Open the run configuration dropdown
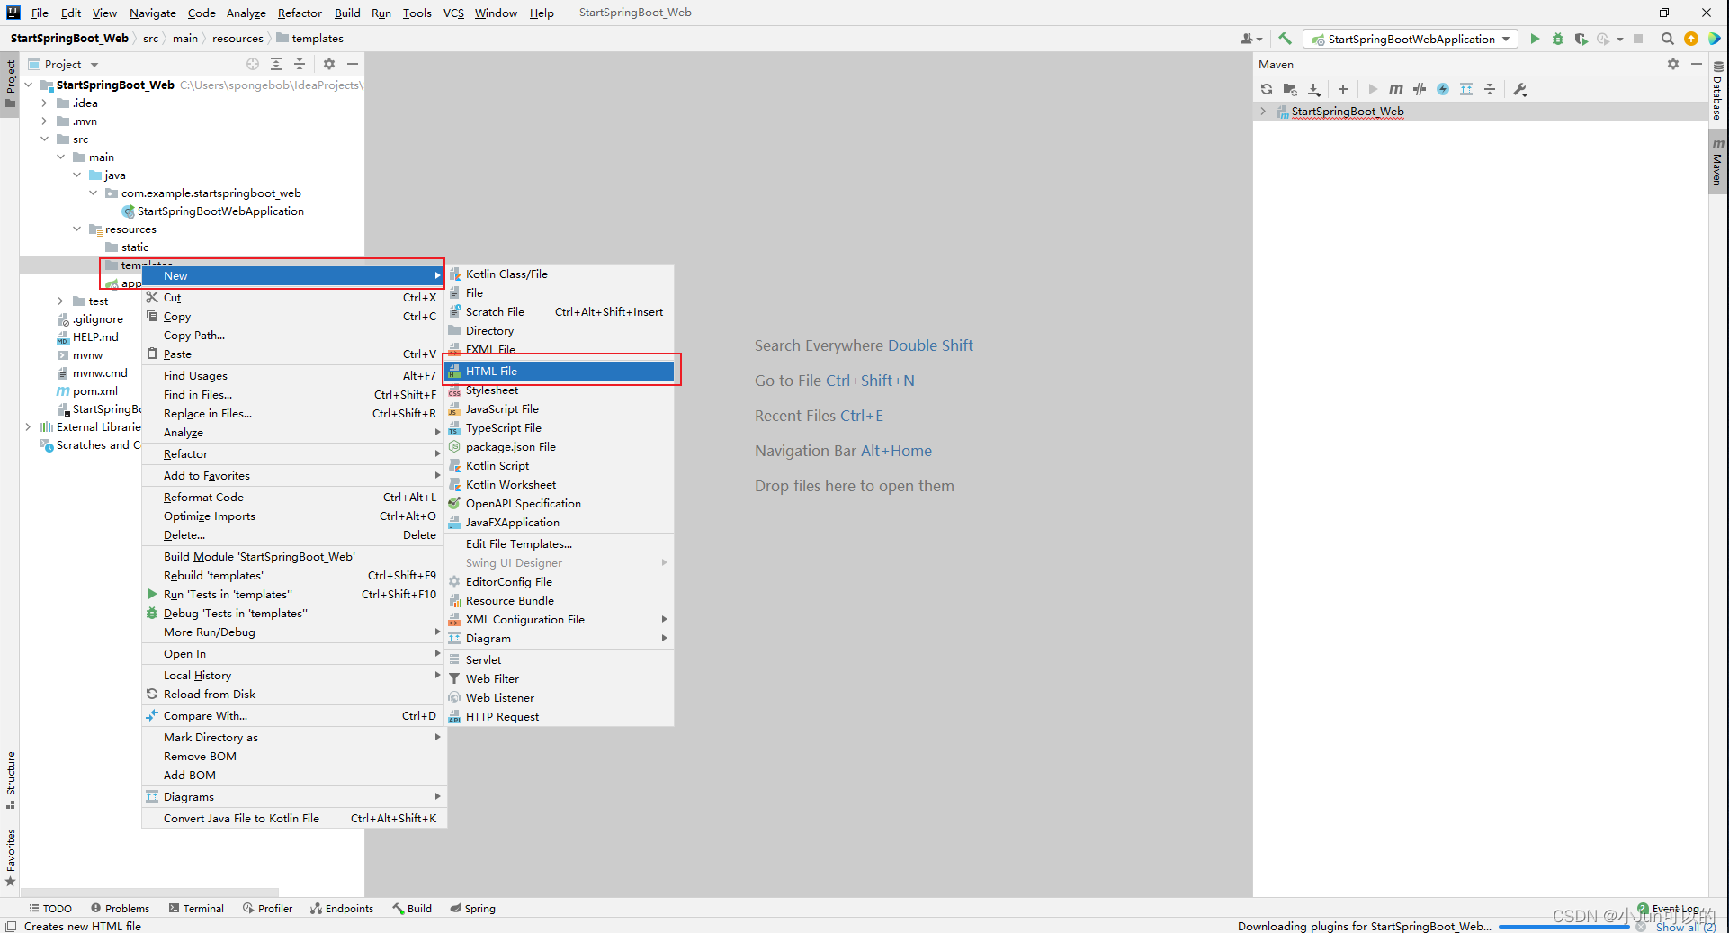Viewport: 1729px width, 933px height. (x=1411, y=39)
